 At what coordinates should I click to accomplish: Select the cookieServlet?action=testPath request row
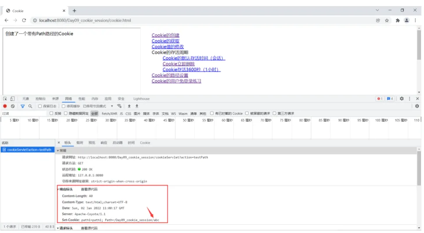[28, 150]
